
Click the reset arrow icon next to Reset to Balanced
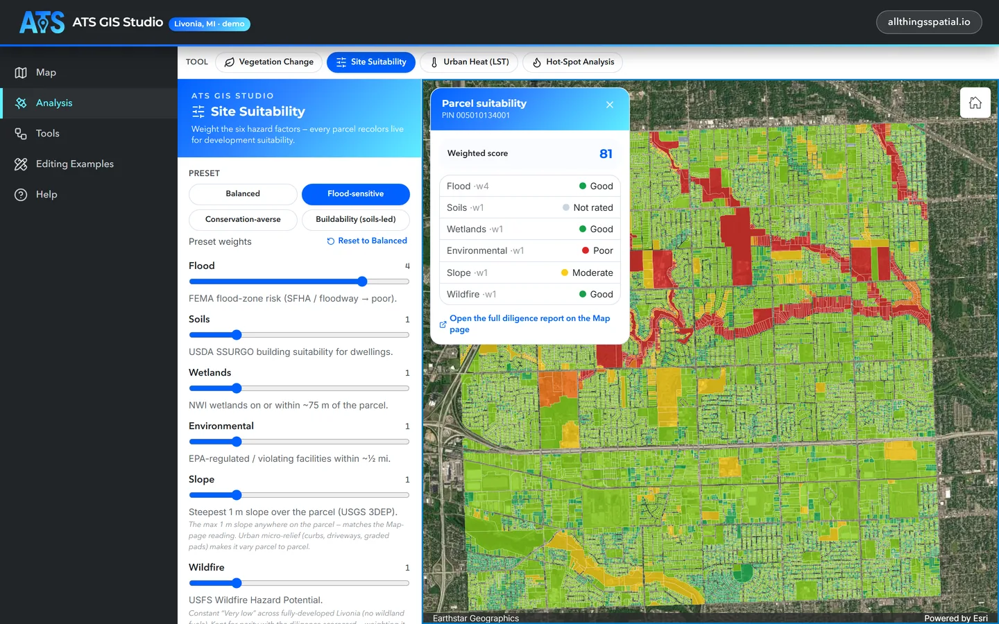tap(331, 241)
